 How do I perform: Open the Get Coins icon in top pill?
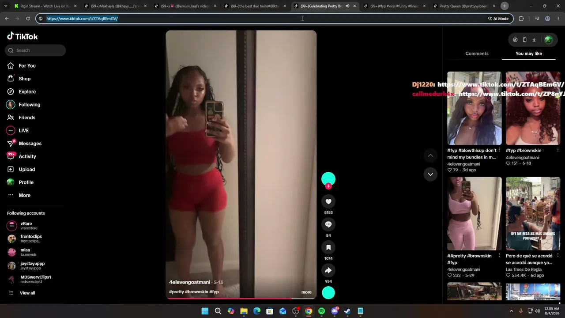515,40
